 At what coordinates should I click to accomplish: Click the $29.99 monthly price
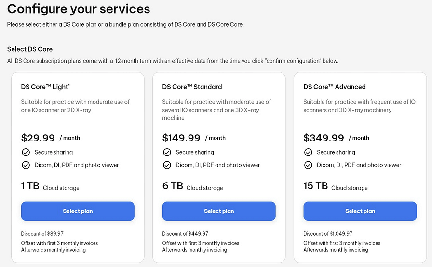pos(38,138)
